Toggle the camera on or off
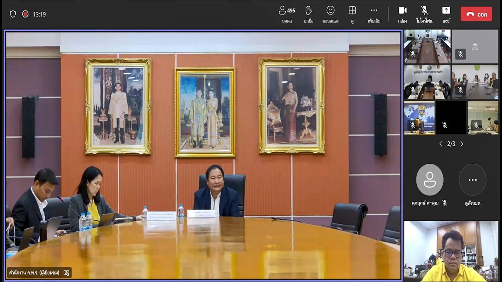The width and height of the screenshot is (502, 282). pyautogui.click(x=402, y=14)
